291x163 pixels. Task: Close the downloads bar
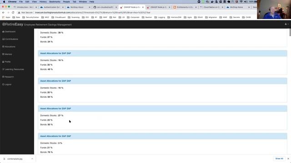point(288,158)
